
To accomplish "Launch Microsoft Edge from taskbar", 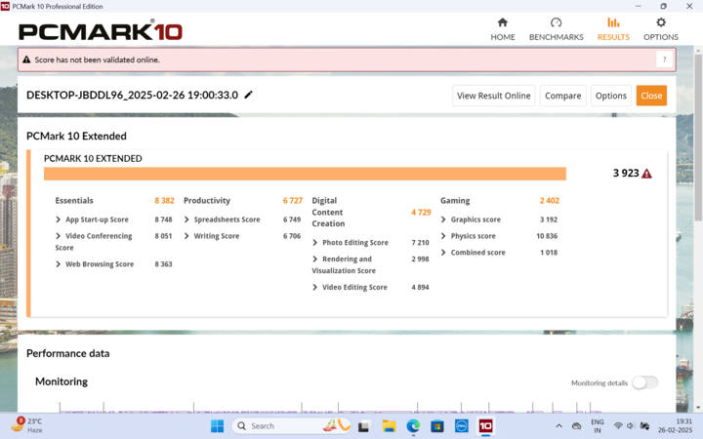I will [x=413, y=426].
